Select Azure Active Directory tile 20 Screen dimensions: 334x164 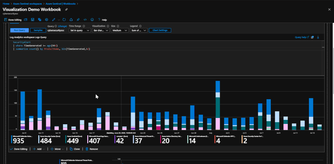171,139
